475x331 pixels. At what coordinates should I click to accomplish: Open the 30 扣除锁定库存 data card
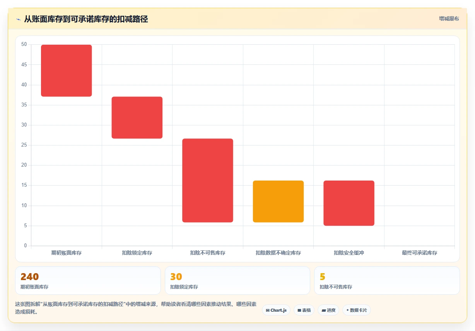[237, 280]
